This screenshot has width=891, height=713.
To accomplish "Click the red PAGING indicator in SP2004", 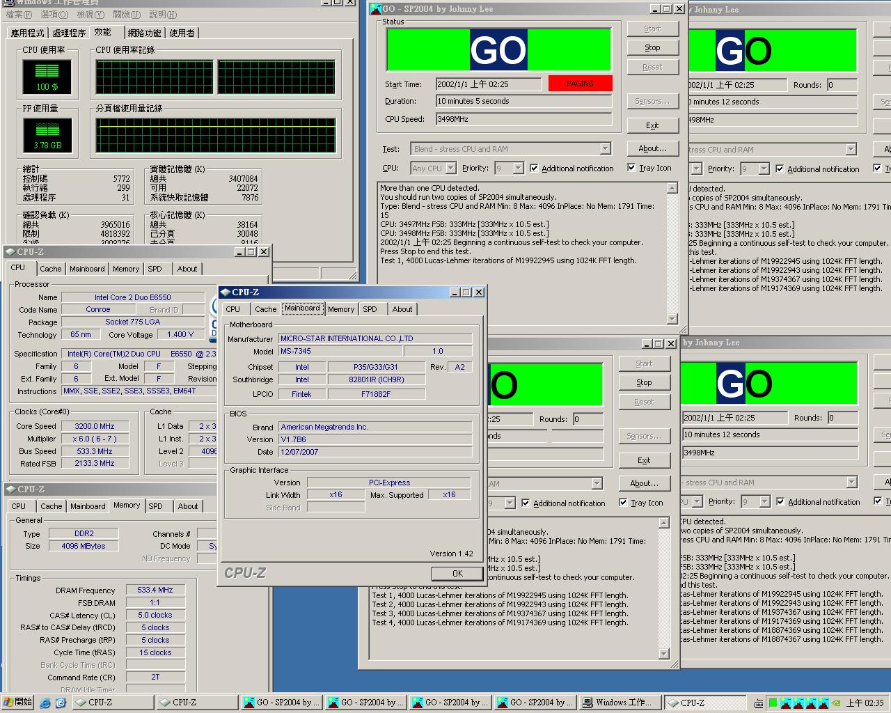I will pyautogui.click(x=580, y=84).
